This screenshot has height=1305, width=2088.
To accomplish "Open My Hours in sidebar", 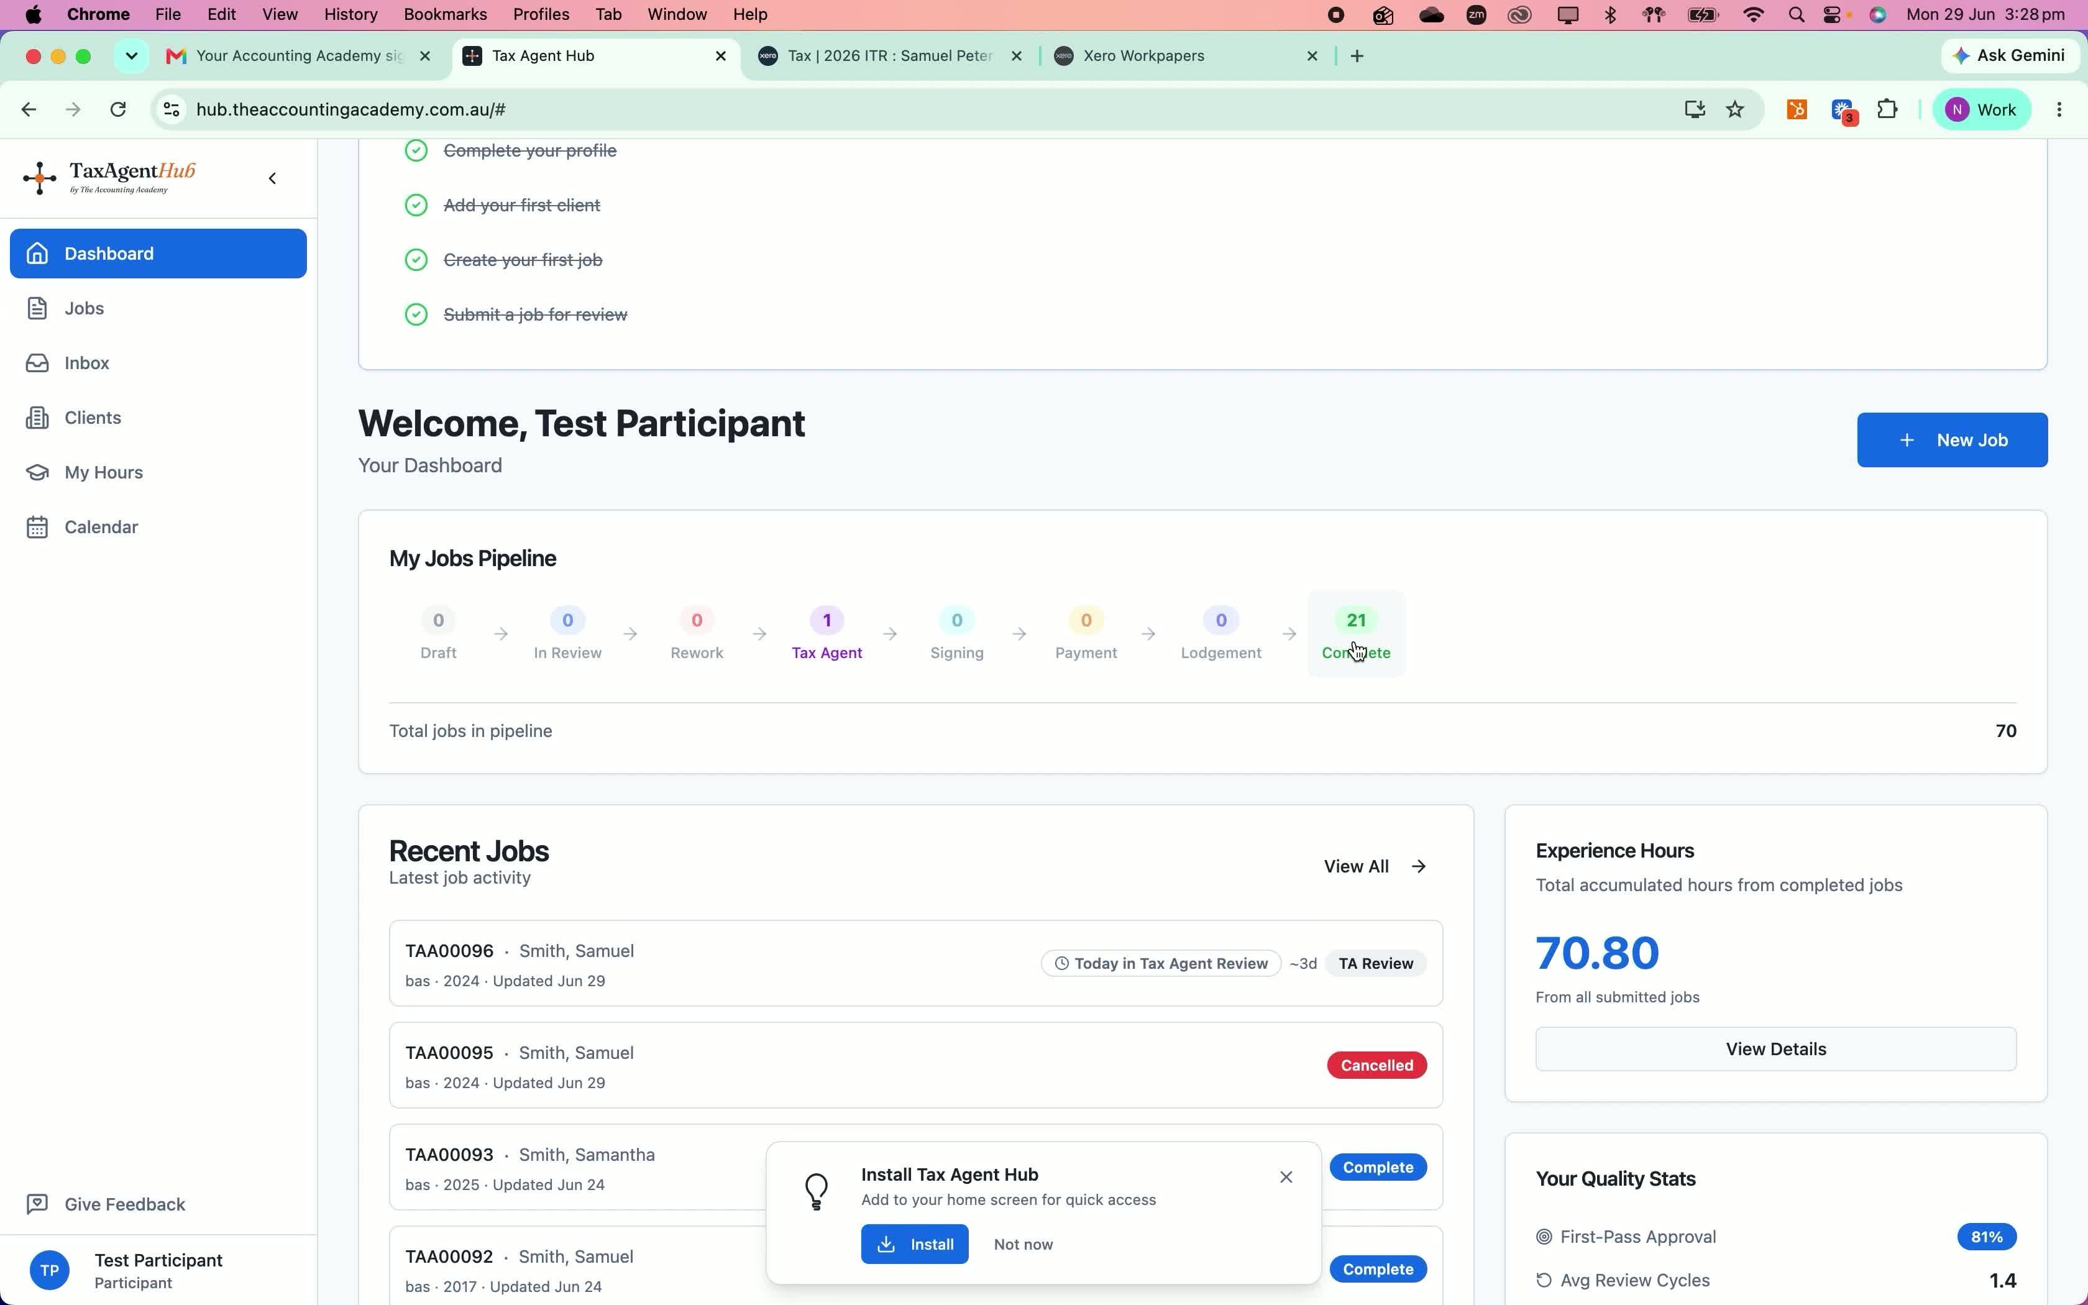I will pyautogui.click(x=158, y=472).
